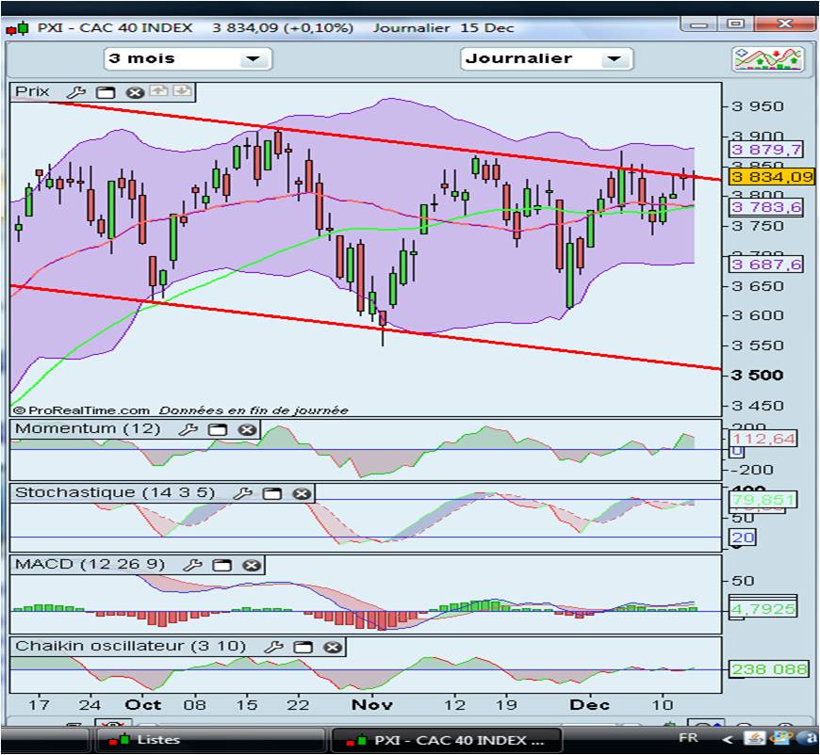Click the 3 783,6 average value
The height and width of the screenshot is (755, 820).
(x=765, y=207)
